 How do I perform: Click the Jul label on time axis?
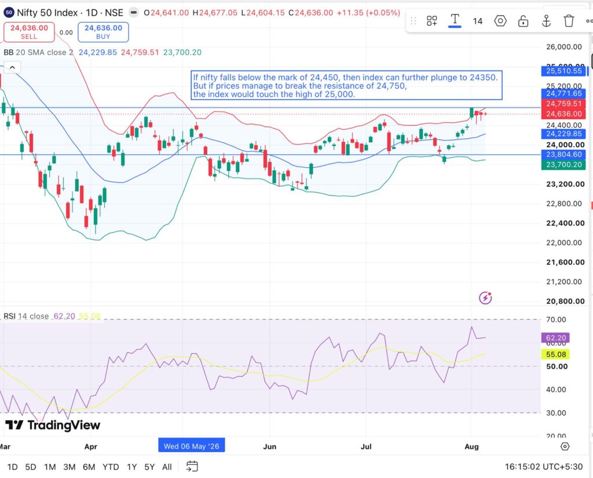point(366,446)
